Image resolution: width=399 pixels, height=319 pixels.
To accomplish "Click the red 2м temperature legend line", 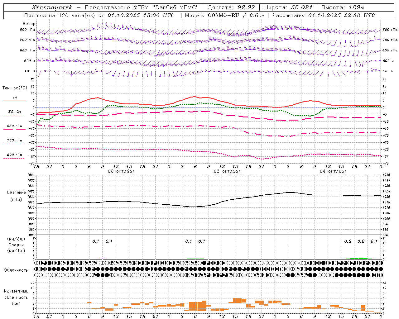I will pos(14,101).
